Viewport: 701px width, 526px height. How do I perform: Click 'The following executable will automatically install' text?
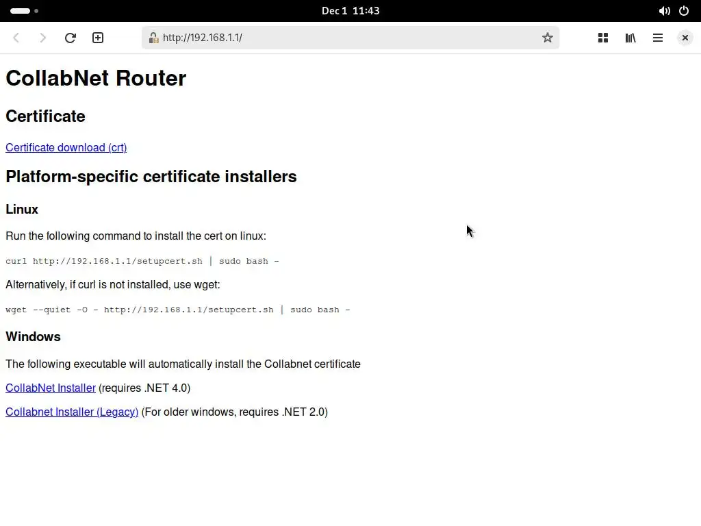point(183,364)
